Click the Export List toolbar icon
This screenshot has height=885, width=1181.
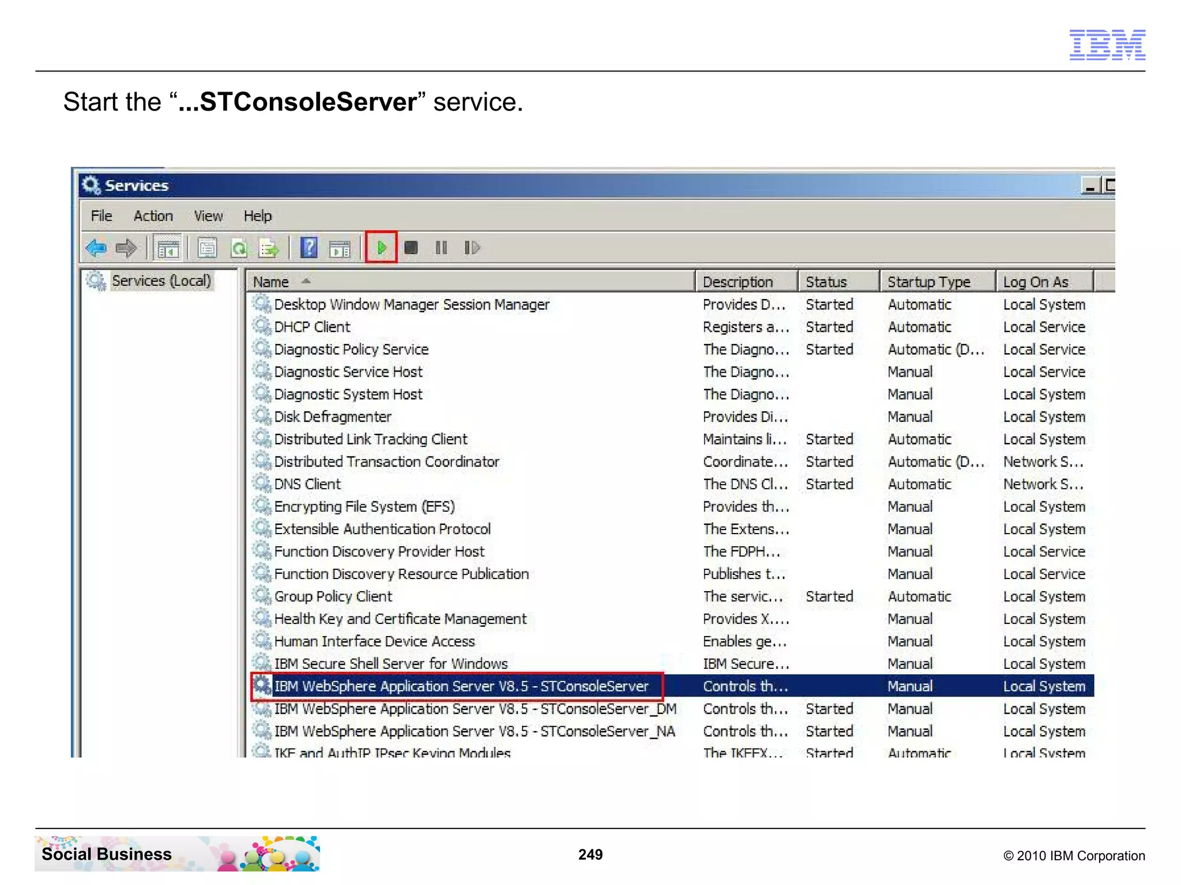269,248
